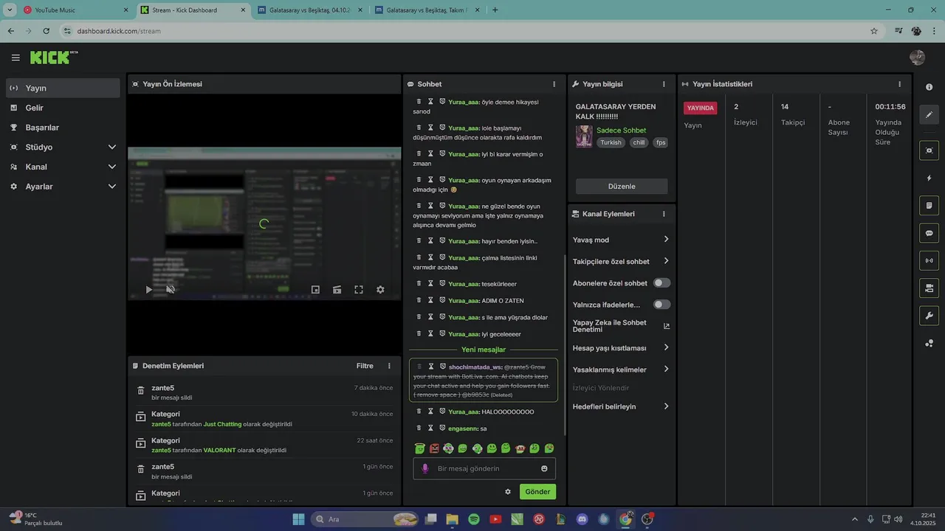945x531 pixels.
Task: Click the chat bubble icon in right sidebar
Action: click(929, 233)
